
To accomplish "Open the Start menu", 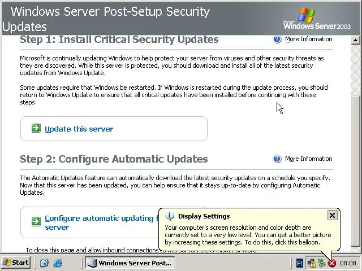I will [16, 263].
